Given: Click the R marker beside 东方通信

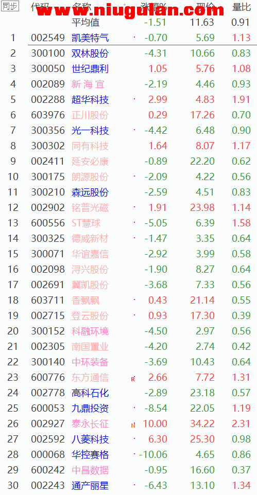Looking at the screenshot, I should (133, 379).
